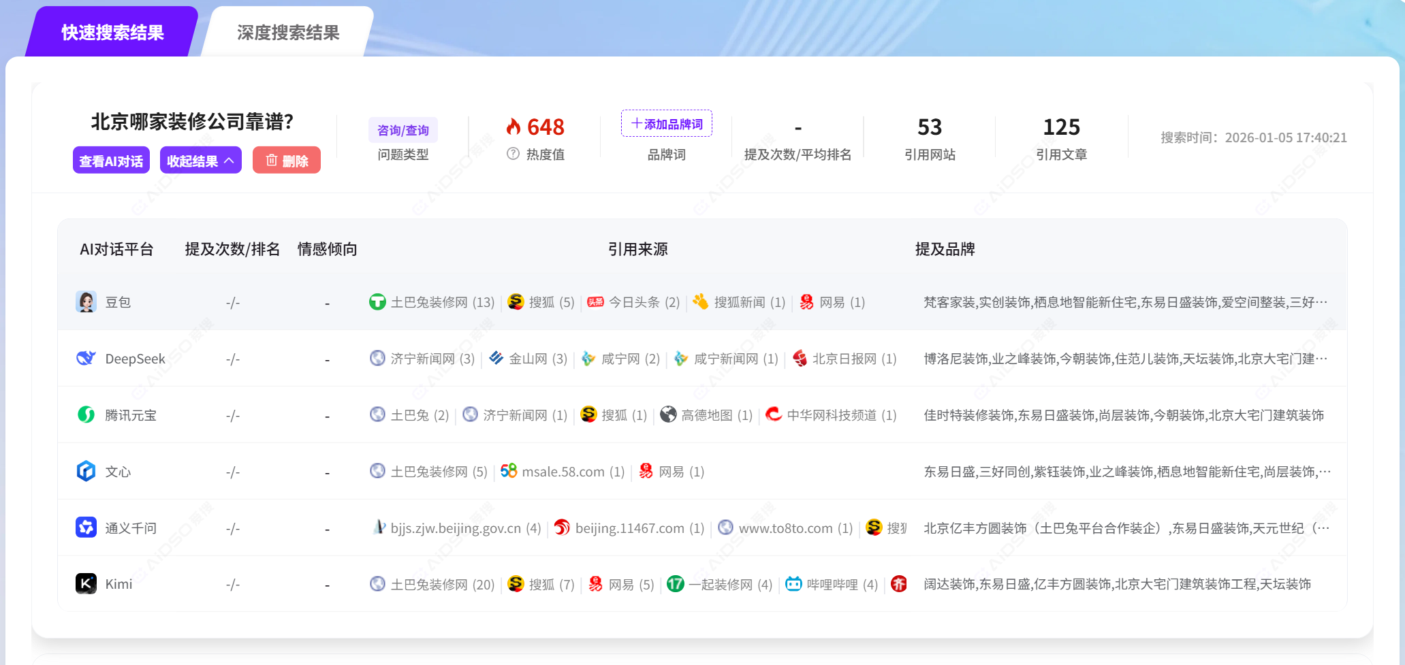Click the query title 北京哪家装修公司靠谱?

click(192, 121)
